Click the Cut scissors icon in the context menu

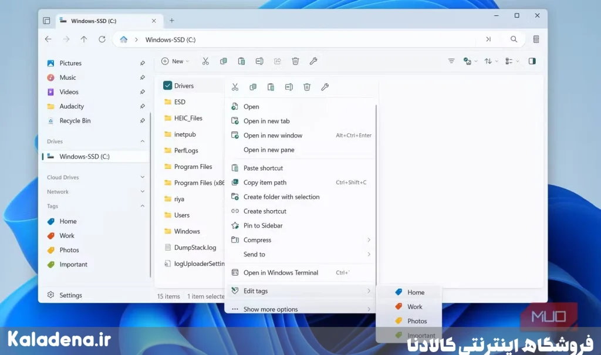point(235,87)
